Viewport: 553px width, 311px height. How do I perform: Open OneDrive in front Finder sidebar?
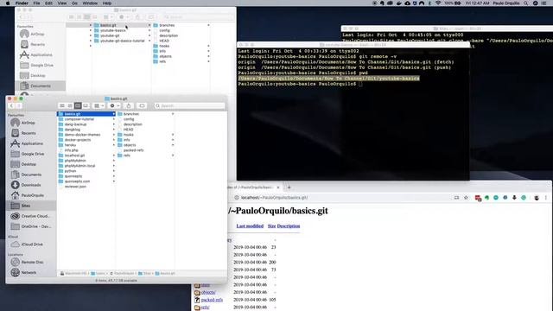tap(36, 226)
